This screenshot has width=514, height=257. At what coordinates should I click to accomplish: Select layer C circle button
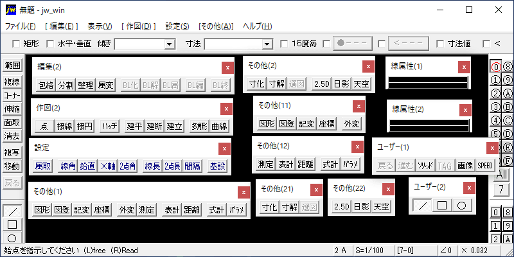[x=508, y=120]
